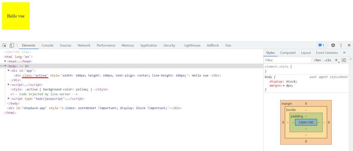Viewport: 353px width, 151px height.
Task: Switch to the Security tab
Action: tap(169, 45)
